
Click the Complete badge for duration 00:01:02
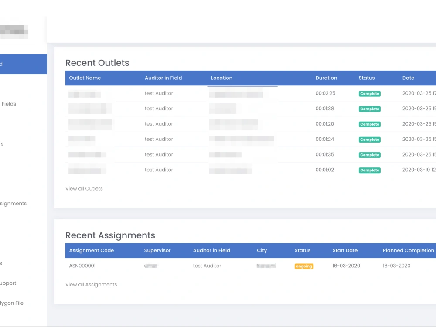click(x=370, y=170)
